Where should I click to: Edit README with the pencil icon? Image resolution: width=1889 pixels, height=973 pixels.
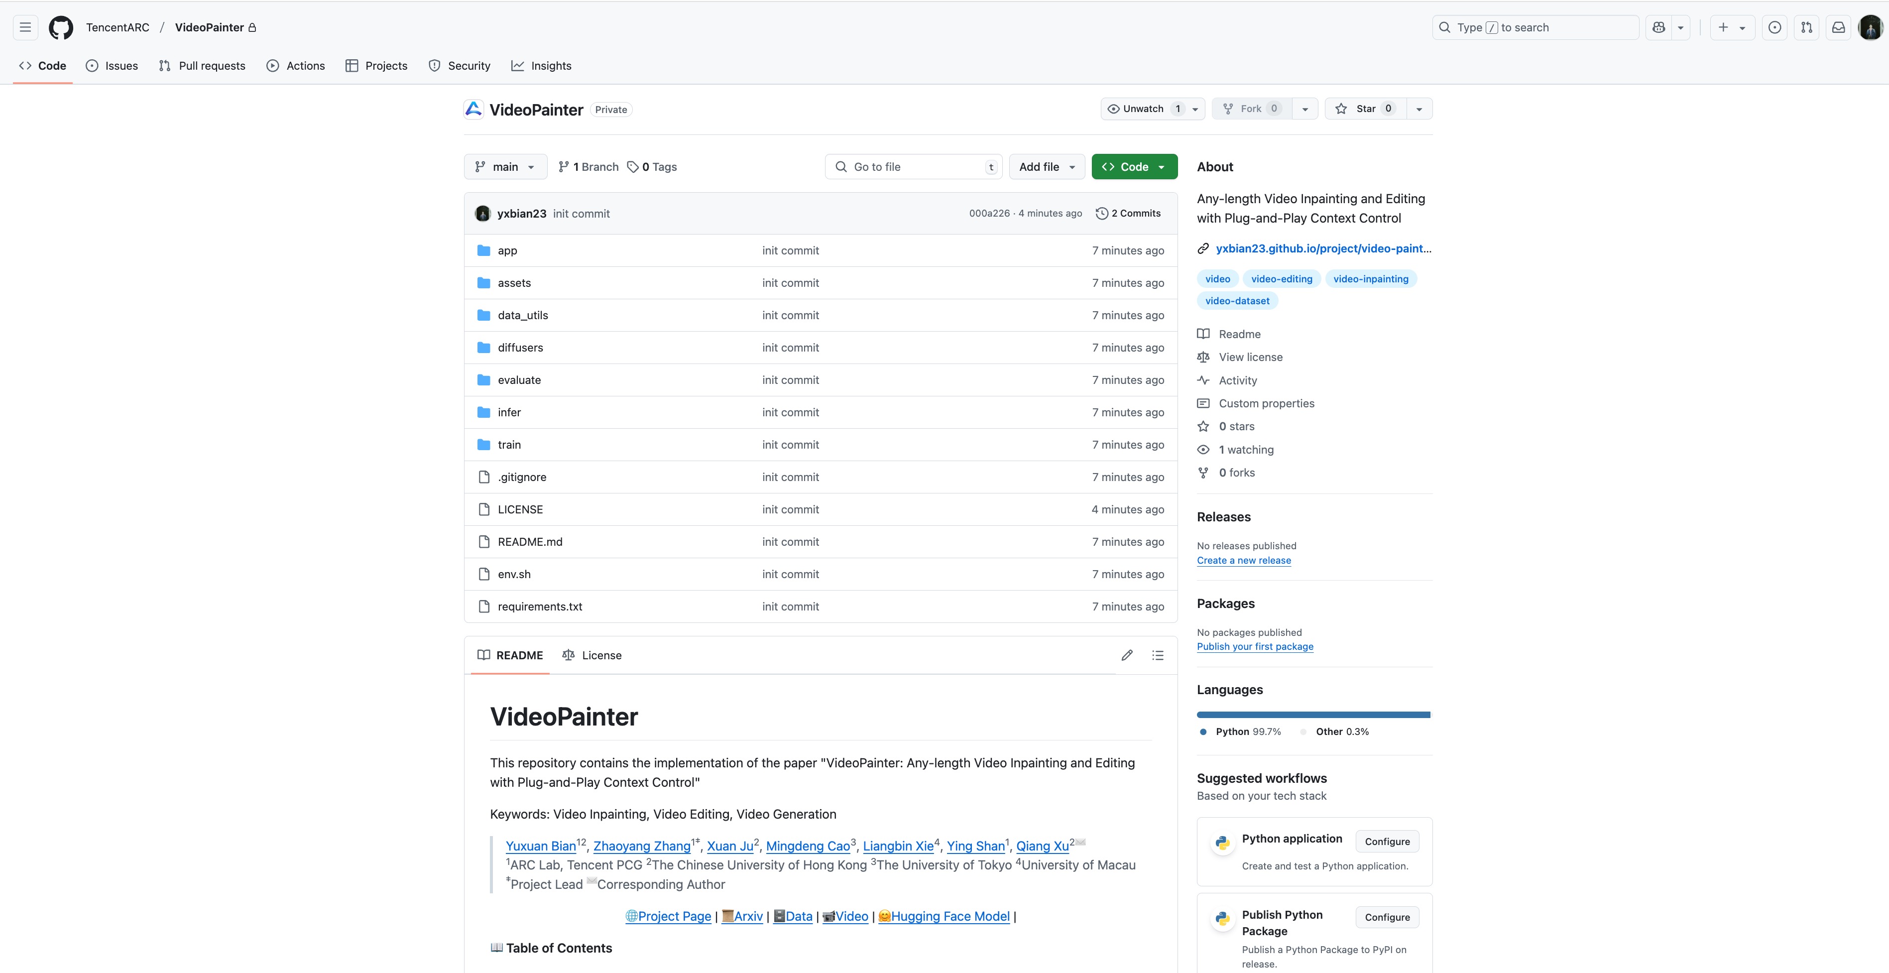coord(1127,655)
